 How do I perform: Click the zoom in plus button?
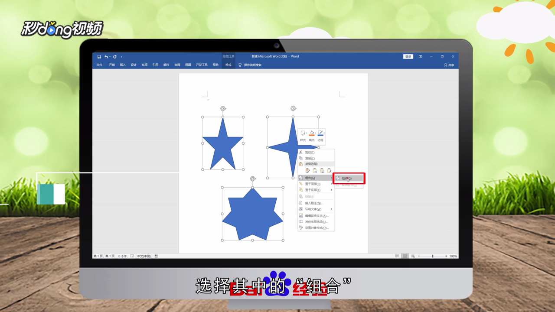tap(446, 256)
